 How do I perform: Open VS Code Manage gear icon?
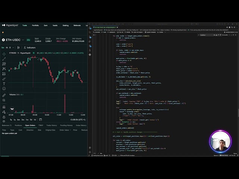coord(90,152)
